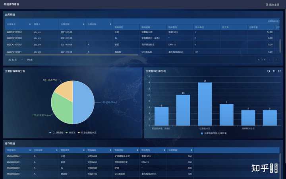286x179 pixels.
Task: Go to the next page with the pagination arrow
Action: (x=276, y=59)
